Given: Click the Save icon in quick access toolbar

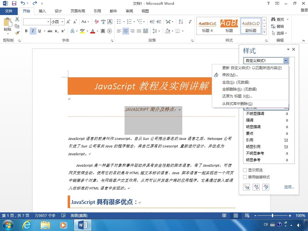Looking at the screenshot, I should (14, 3).
